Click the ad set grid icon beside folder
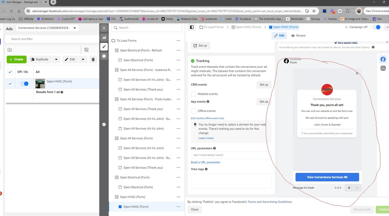This screenshot has width=389, height=216. coord(86,50)
